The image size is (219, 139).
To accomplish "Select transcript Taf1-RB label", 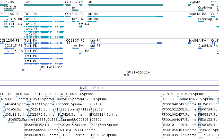I will tap(30, 19).
